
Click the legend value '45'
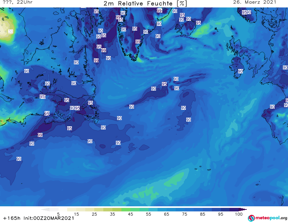(130, 214)
